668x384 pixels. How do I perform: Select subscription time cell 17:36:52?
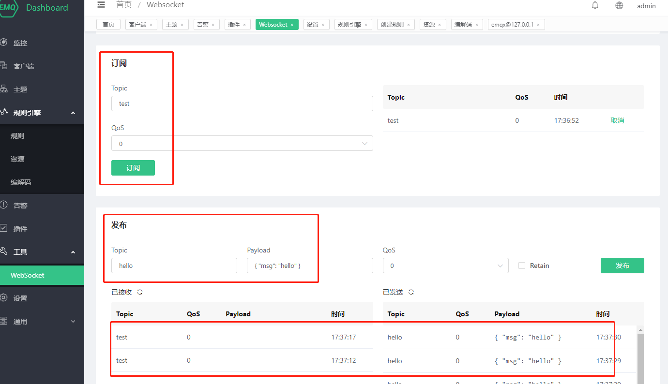[566, 120]
